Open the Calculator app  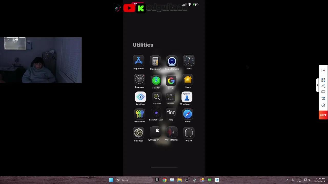155,61
